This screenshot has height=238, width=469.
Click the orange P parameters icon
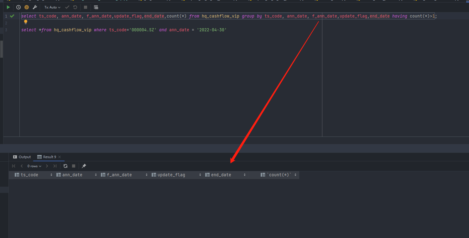[27, 7]
